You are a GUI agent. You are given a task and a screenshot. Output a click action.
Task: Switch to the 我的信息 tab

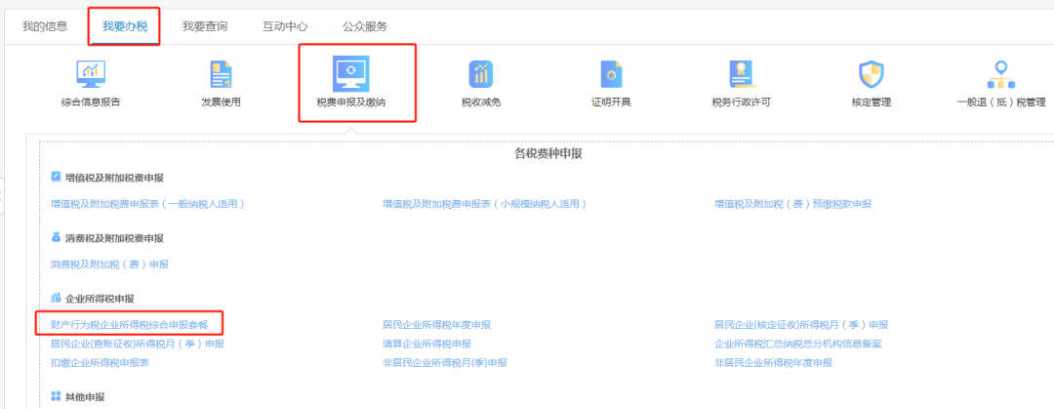[44, 27]
